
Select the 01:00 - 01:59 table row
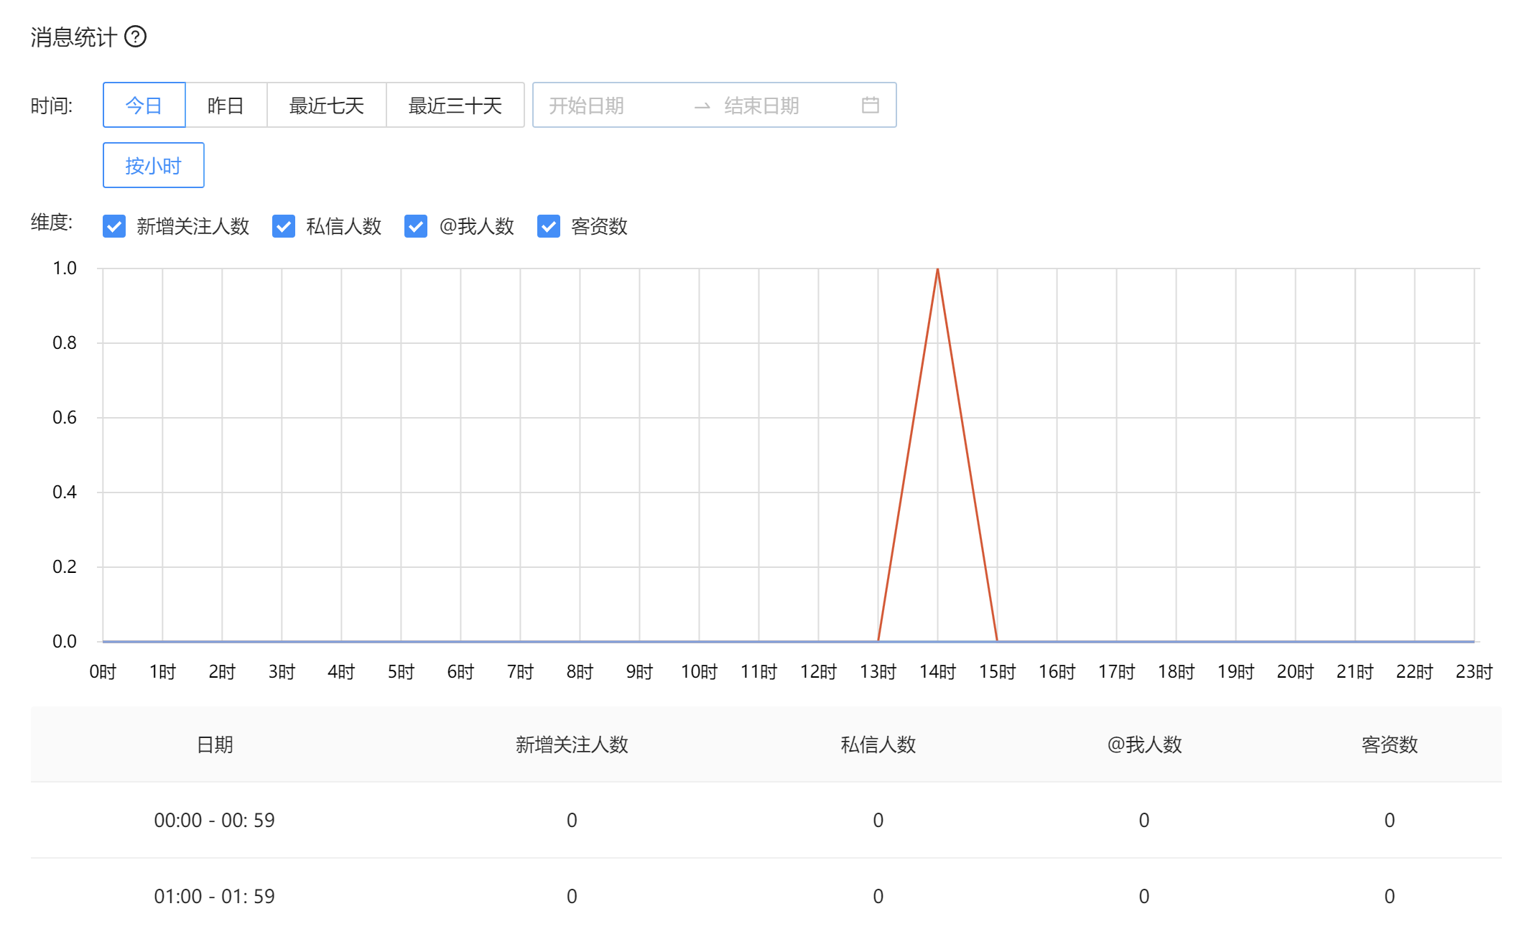(x=214, y=896)
